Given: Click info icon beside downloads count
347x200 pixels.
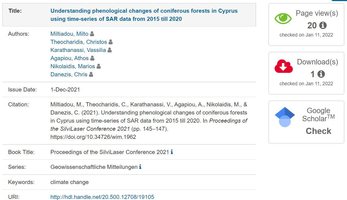Looking at the screenshot, I should click(321, 74).
